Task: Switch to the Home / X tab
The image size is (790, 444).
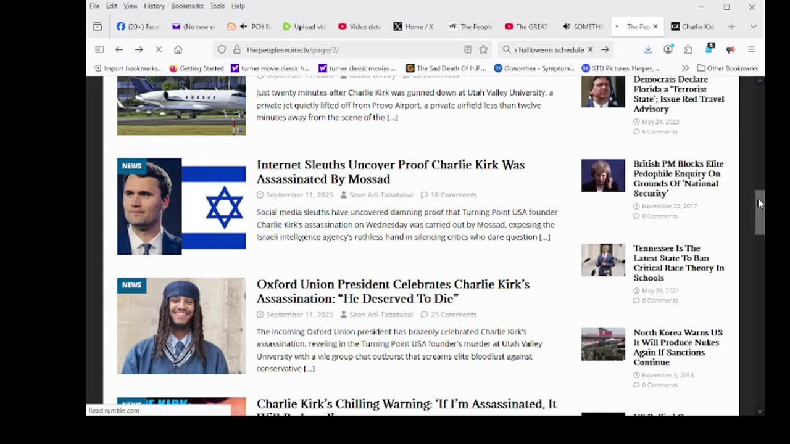Action: pyautogui.click(x=415, y=27)
